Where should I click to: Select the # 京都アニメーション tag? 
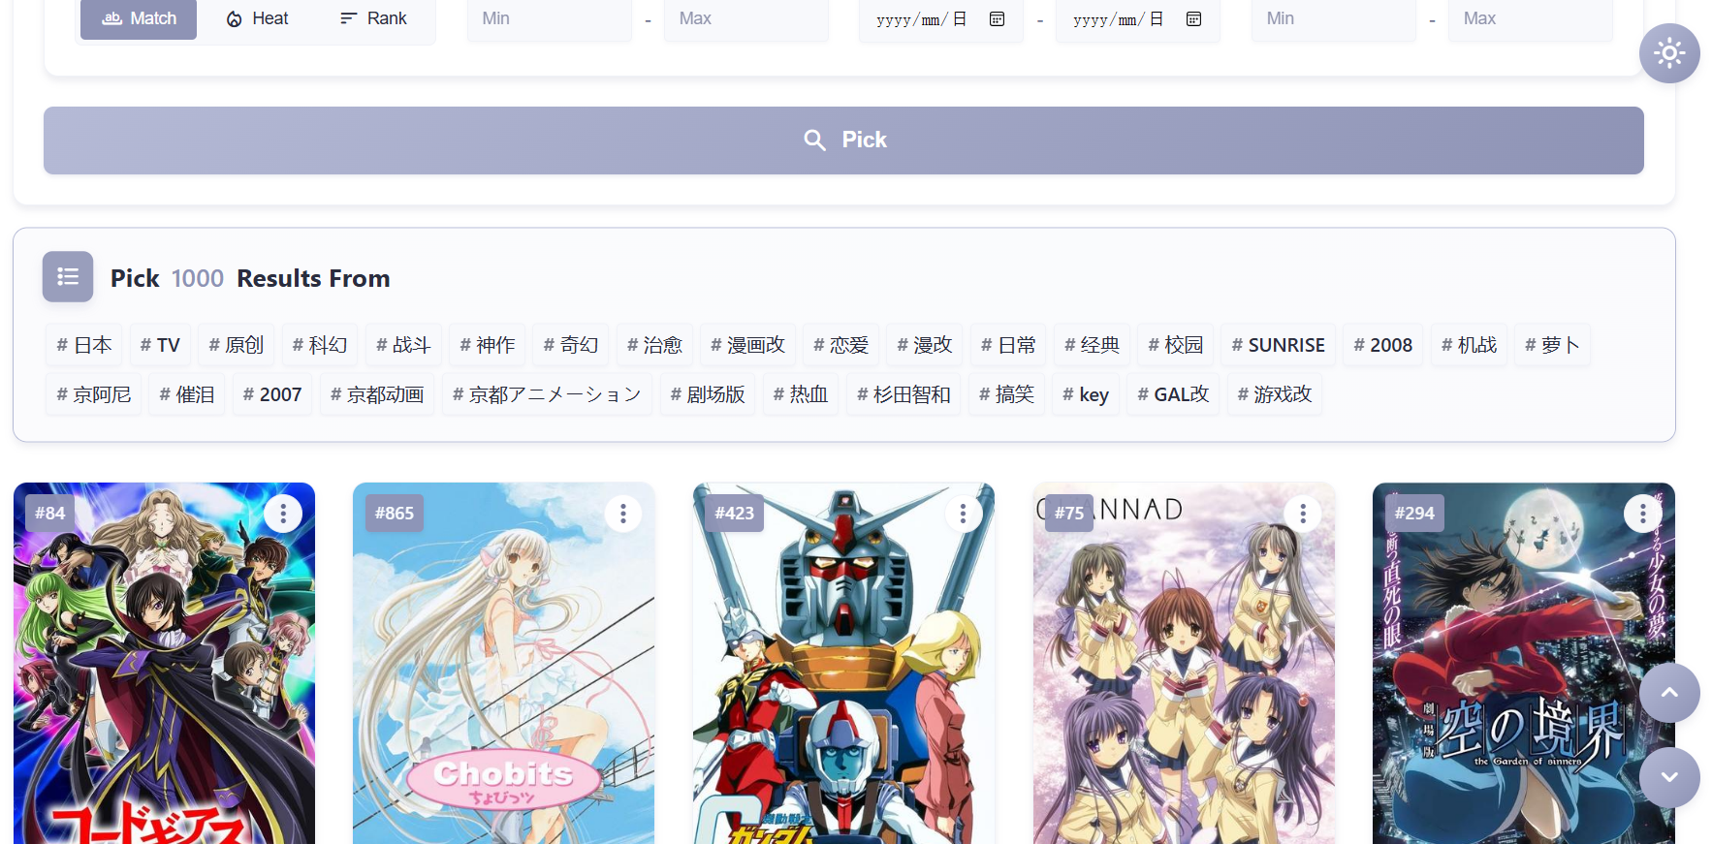(x=547, y=394)
